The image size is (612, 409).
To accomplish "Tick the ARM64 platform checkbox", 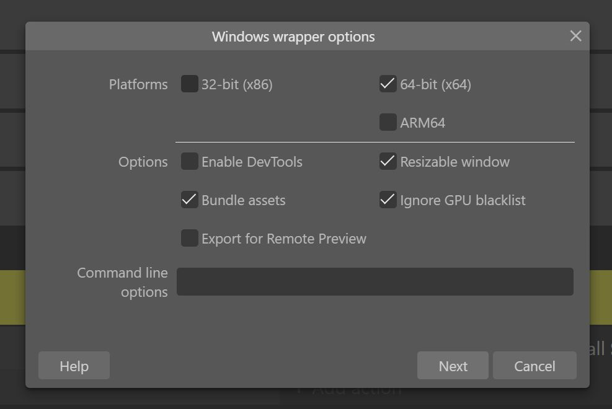I will click(x=388, y=122).
